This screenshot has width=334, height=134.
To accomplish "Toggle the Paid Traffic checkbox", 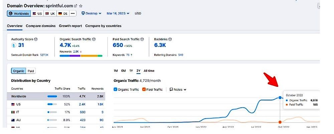I will coord(144,89).
